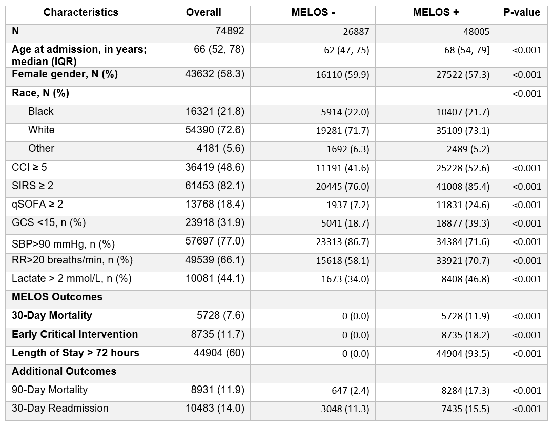Select the 30-Day Readmission row label
Viewport: 554px width, 427px height.
coord(60,409)
